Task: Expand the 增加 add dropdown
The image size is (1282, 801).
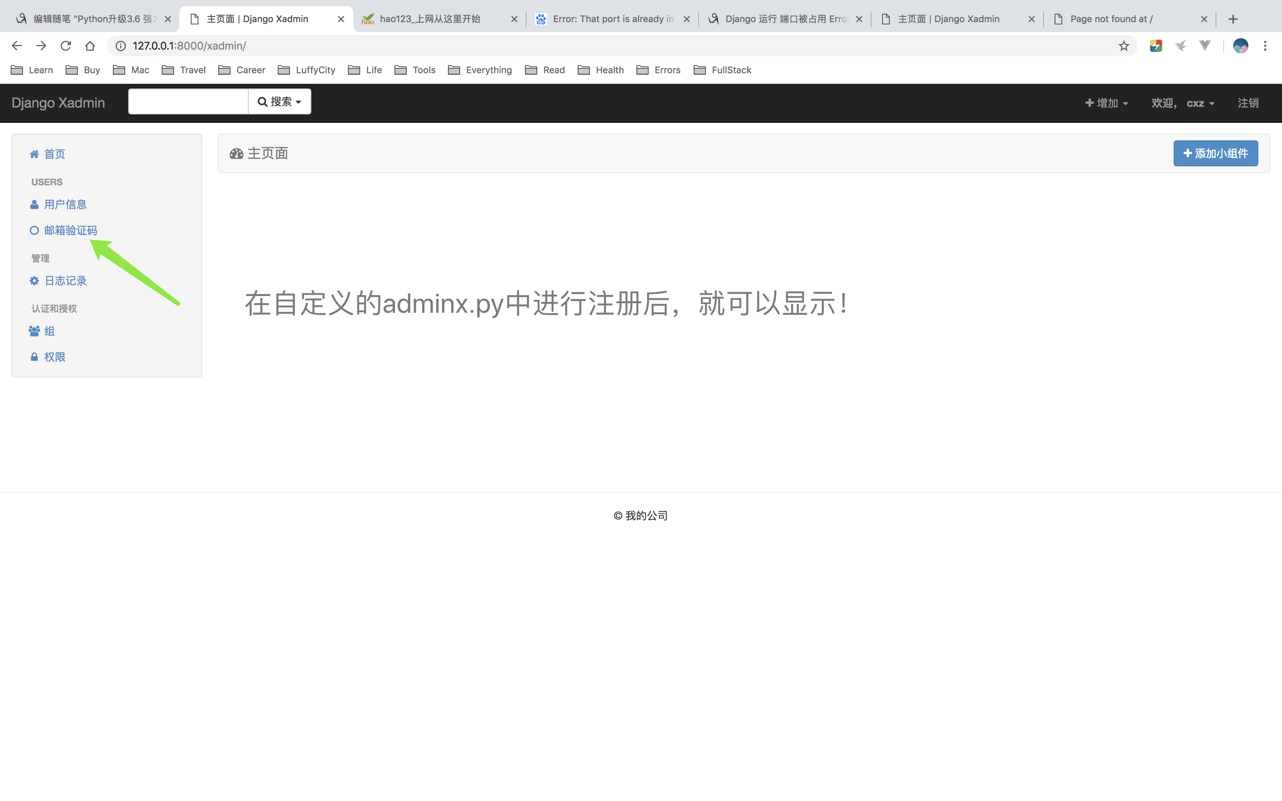Action: pyautogui.click(x=1106, y=103)
